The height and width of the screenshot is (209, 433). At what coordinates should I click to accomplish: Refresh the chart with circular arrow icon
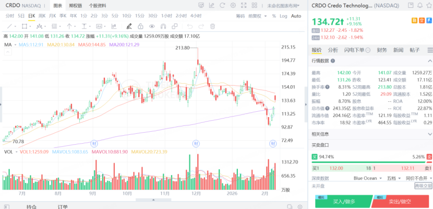[x=222, y=5]
